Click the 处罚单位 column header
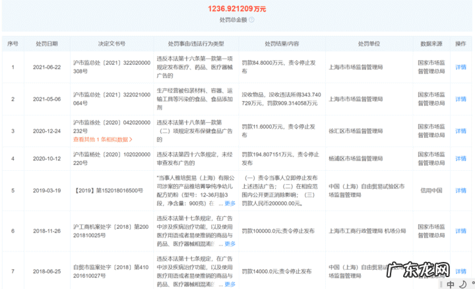The width and height of the screenshot is (475, 289). tap(369, 44)
